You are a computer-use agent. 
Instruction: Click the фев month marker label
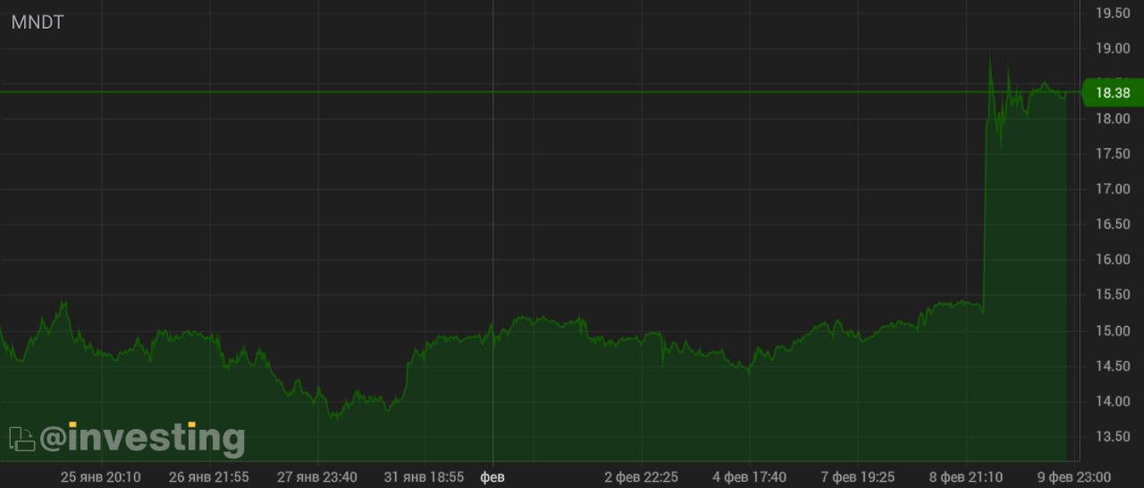(x=492, y=477)
